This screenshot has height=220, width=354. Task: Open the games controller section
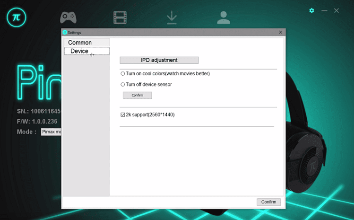click(x=68, y=18)
